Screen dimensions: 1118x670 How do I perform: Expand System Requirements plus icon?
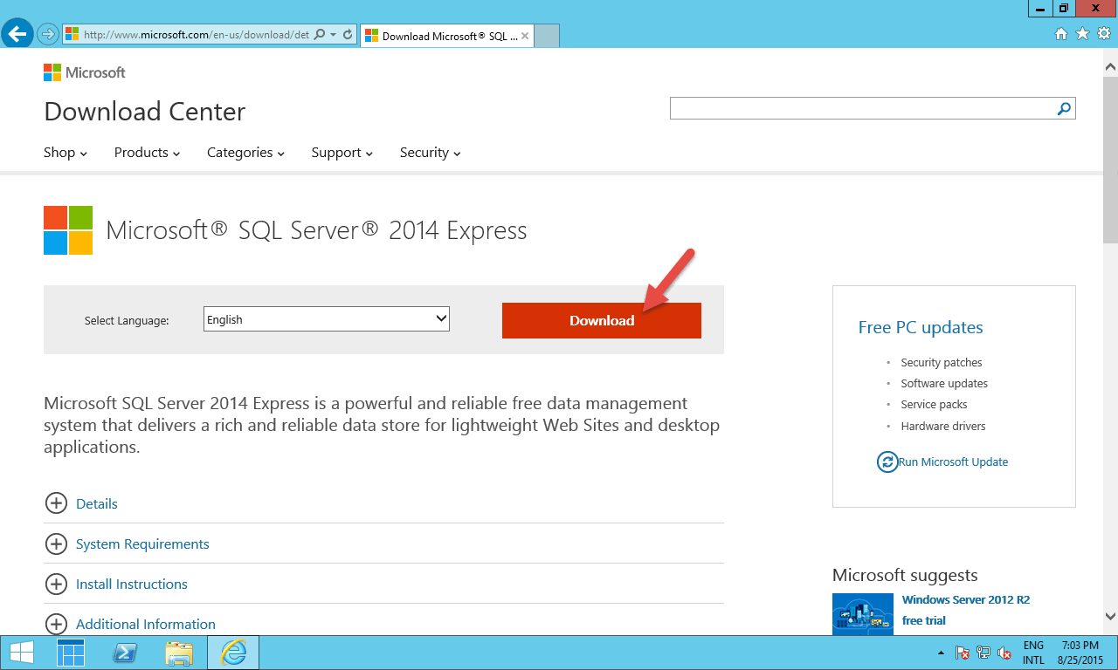[56, 544]
